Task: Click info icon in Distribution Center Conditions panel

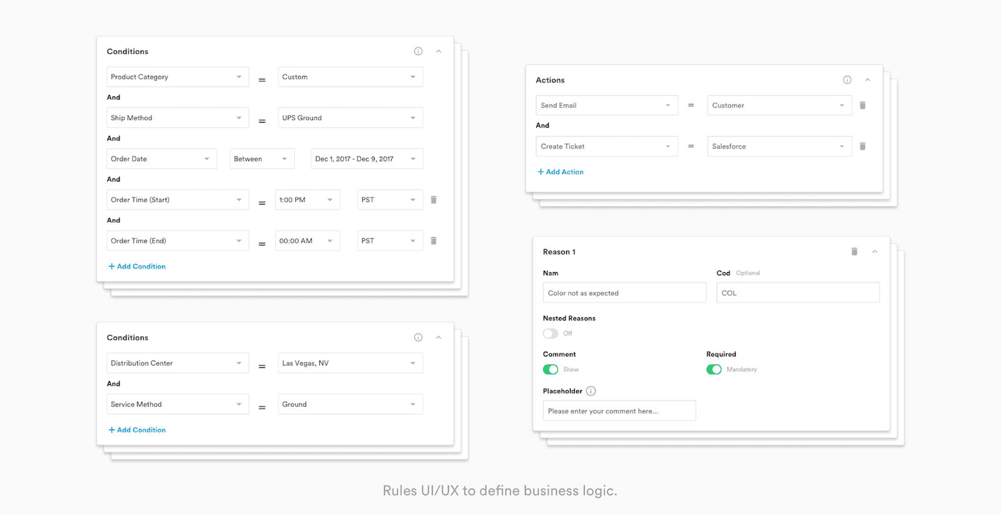Action: point(418,337)
